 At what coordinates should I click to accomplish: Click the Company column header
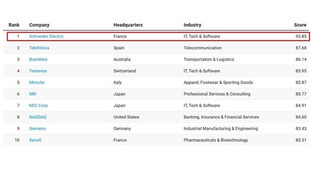click(x=39, y=25)
